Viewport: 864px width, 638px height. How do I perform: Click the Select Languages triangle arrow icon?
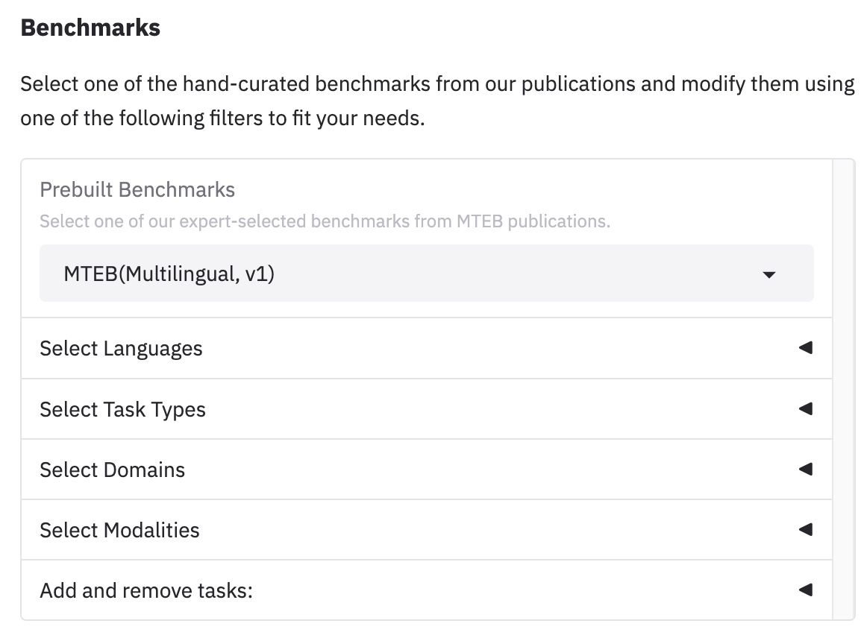point(805,348)
